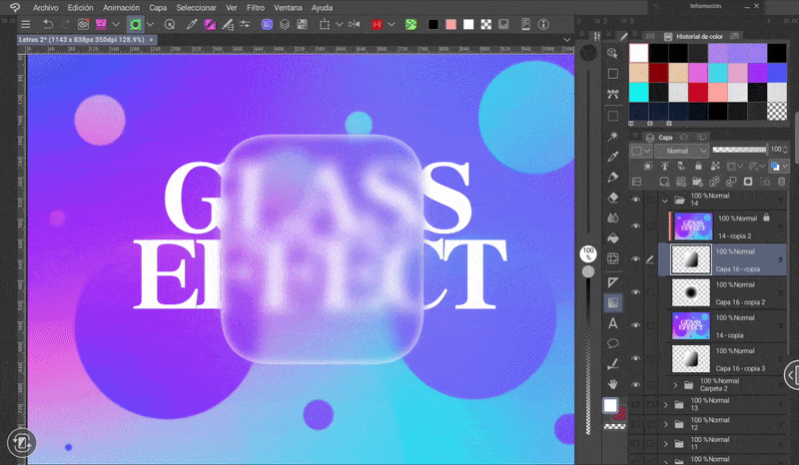Hide the Carpeta 2 folder

click(635, 384)
